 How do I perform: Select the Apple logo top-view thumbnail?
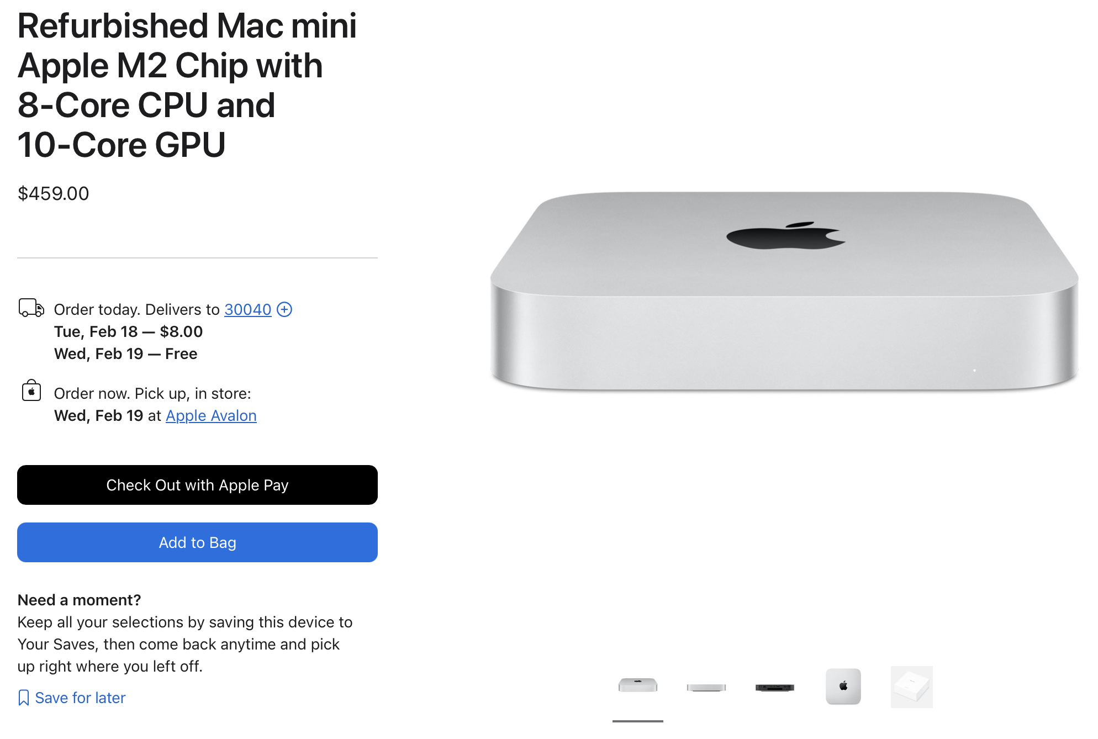[x=843, y=687]
